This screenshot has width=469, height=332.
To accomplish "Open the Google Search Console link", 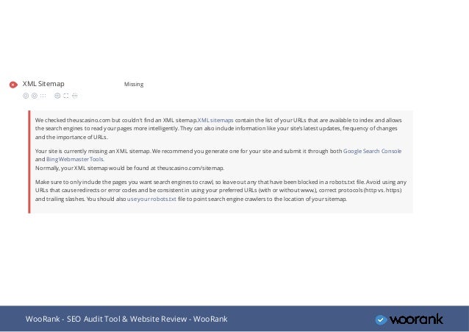I will pyautogui.click(x=372, y=151).
